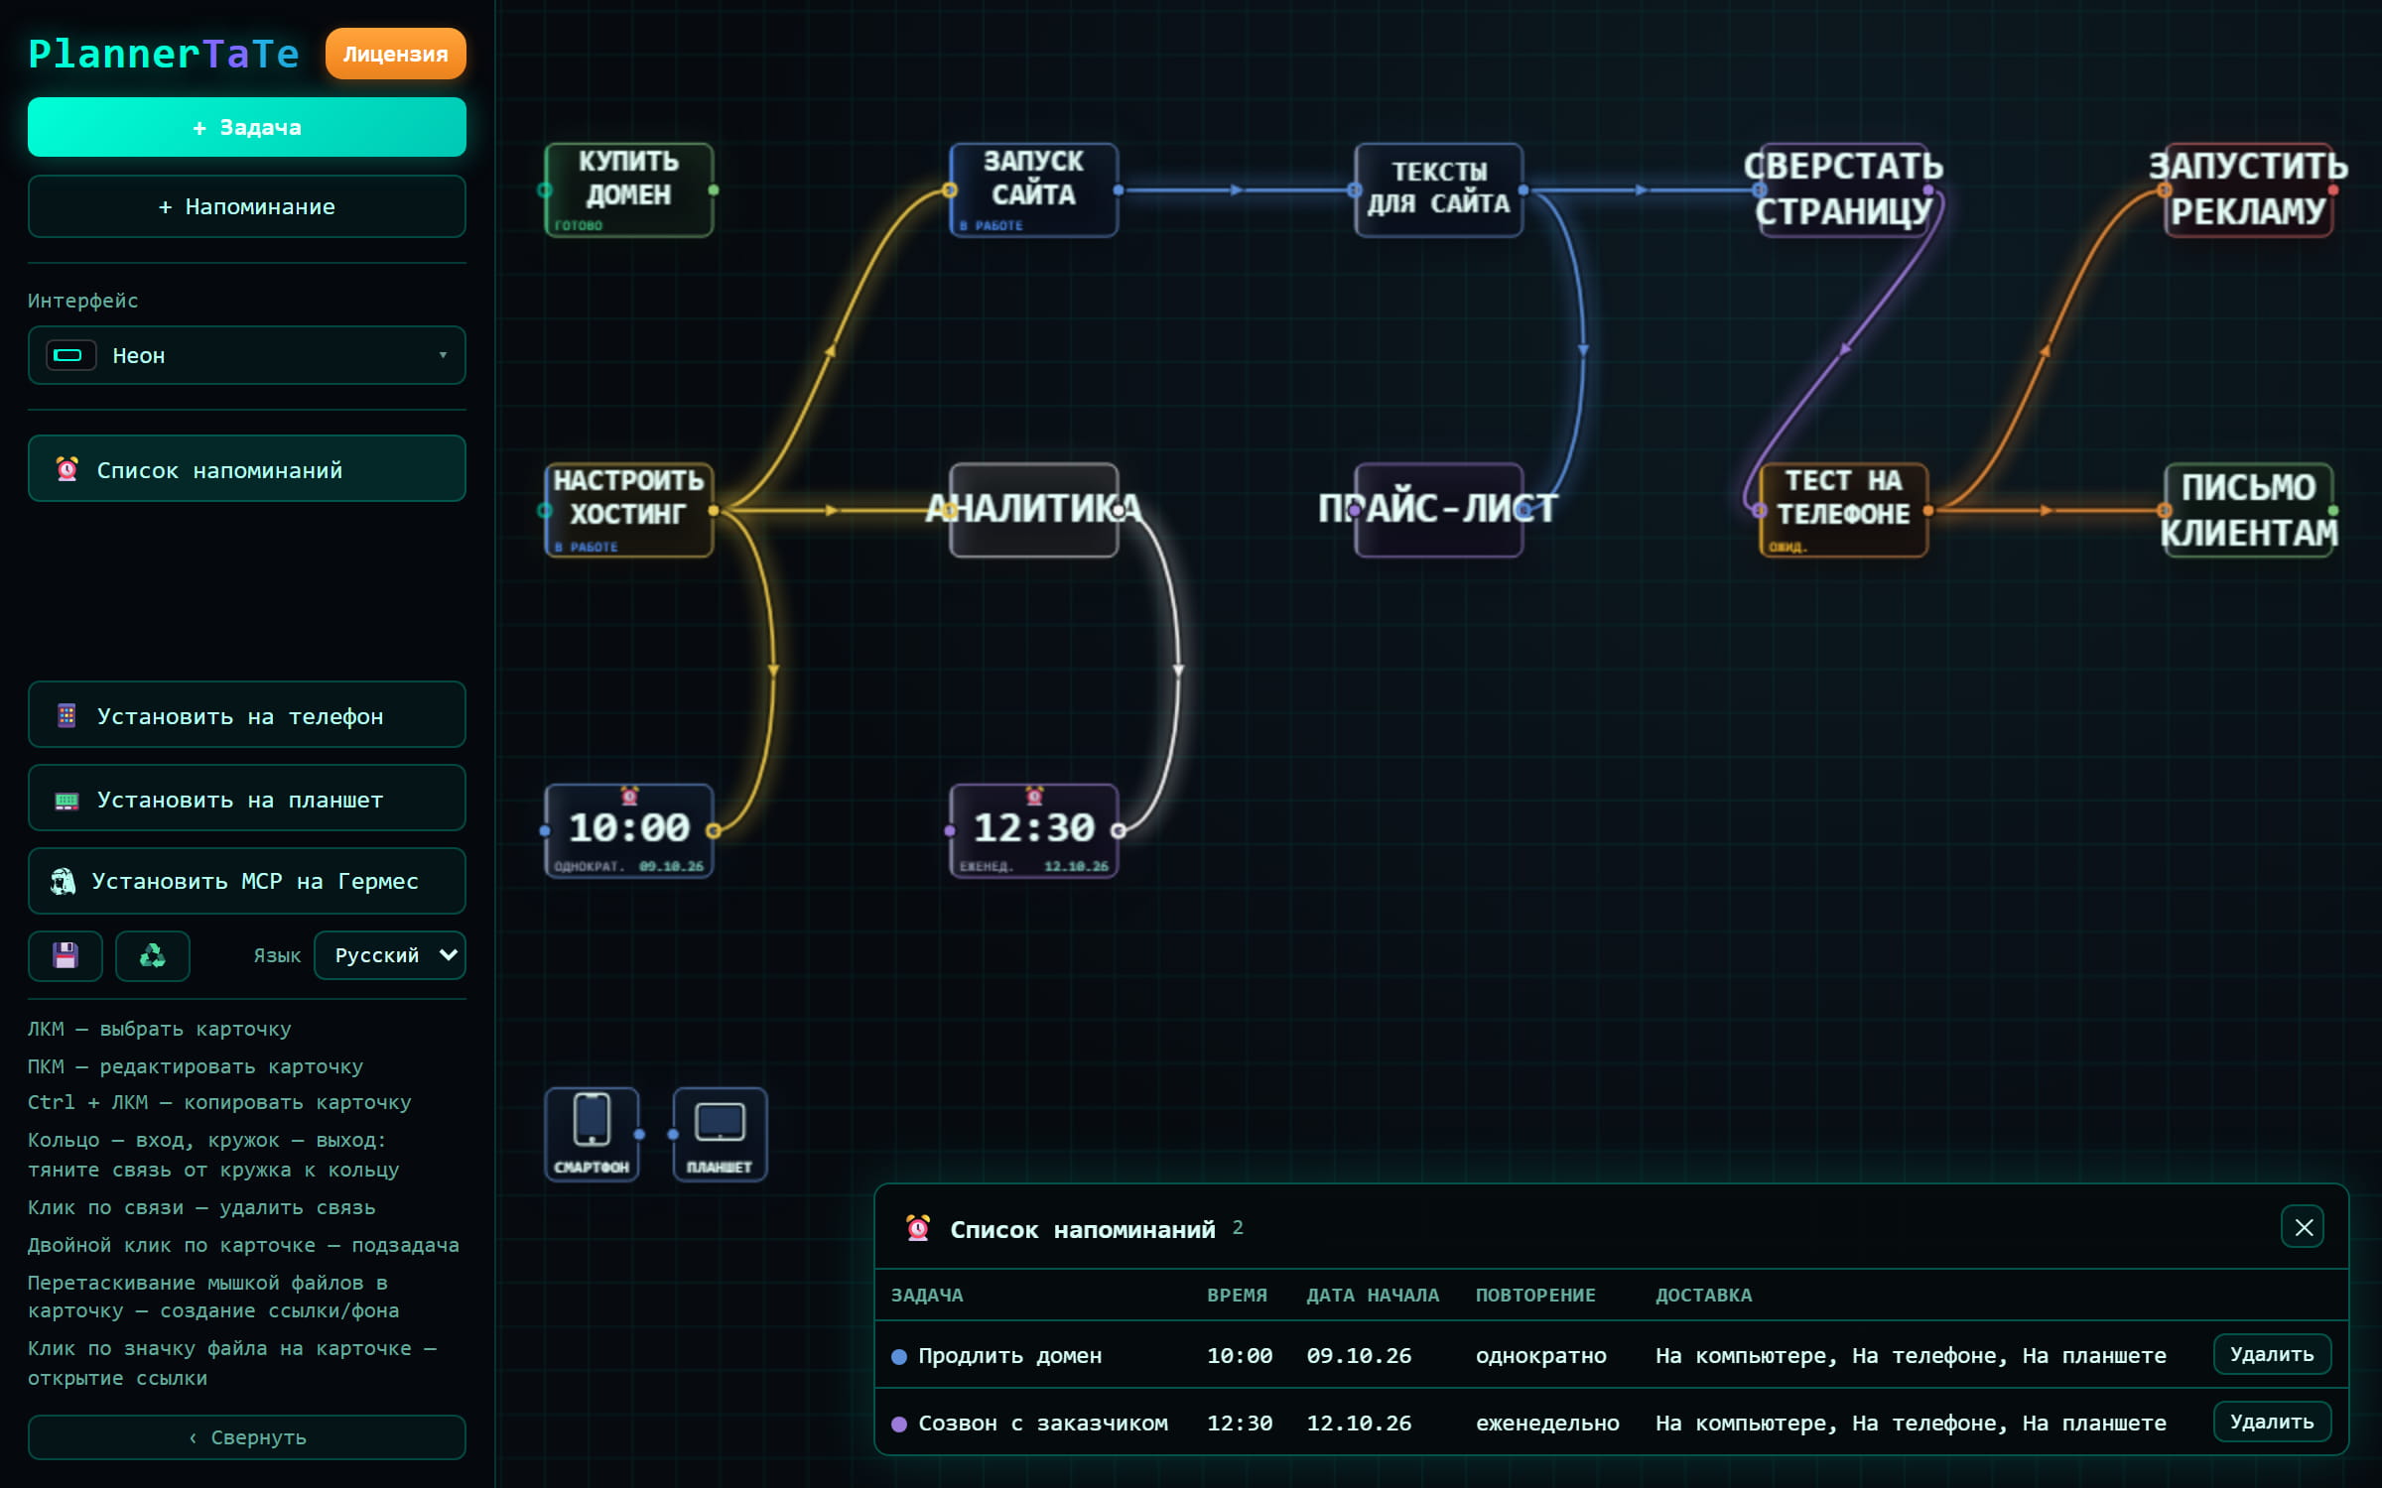Click the input ring of Письмо клиентам card
This screenshot has height=1488, width=2382.
(x=2165, y=511)
